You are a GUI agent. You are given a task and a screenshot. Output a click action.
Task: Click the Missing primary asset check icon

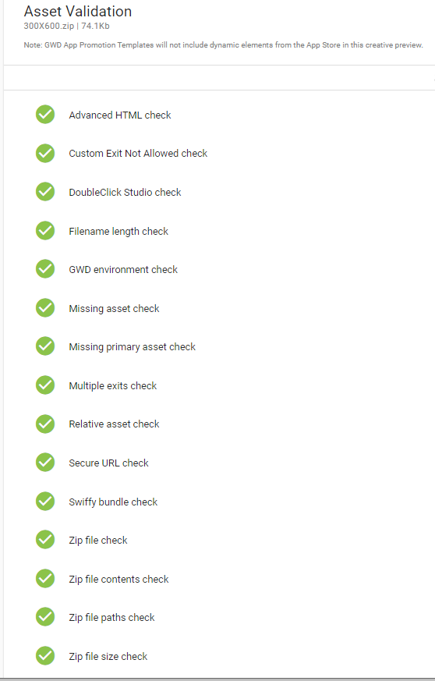pos(45,346)
